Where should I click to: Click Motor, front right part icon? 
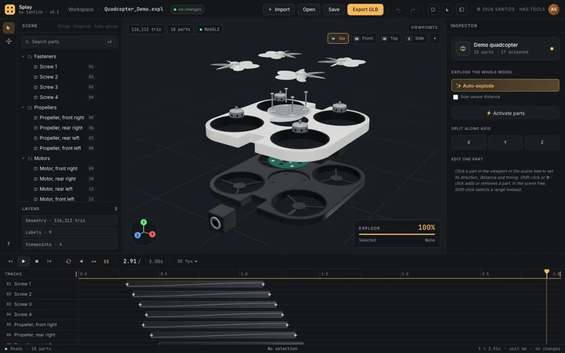click(x=36, y=169)
